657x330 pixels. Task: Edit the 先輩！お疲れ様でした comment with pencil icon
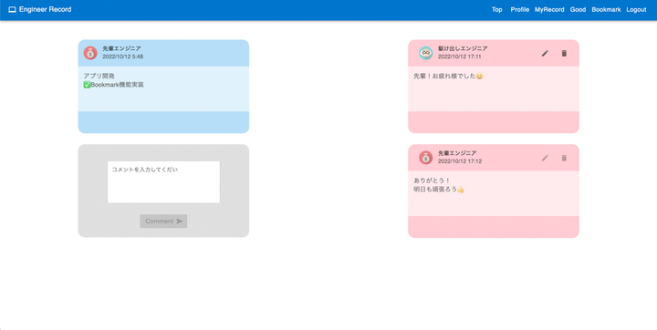[x=545, y=53]
